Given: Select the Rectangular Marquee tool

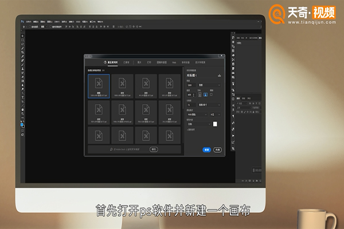Looking at the screenshot, I should 22,40.
